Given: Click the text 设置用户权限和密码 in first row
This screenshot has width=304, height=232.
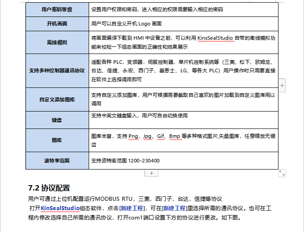Looking at the screenshot, I should [114, 9].
